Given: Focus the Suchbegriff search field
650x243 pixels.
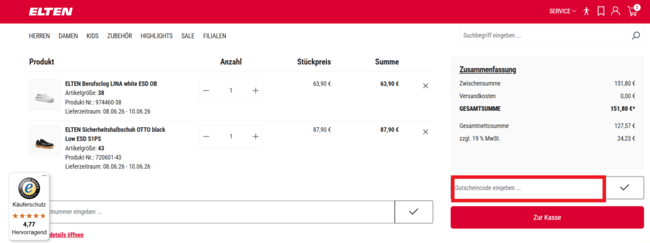Looking at the screenshot, I should pyautogui.click(x=544, y=36).
